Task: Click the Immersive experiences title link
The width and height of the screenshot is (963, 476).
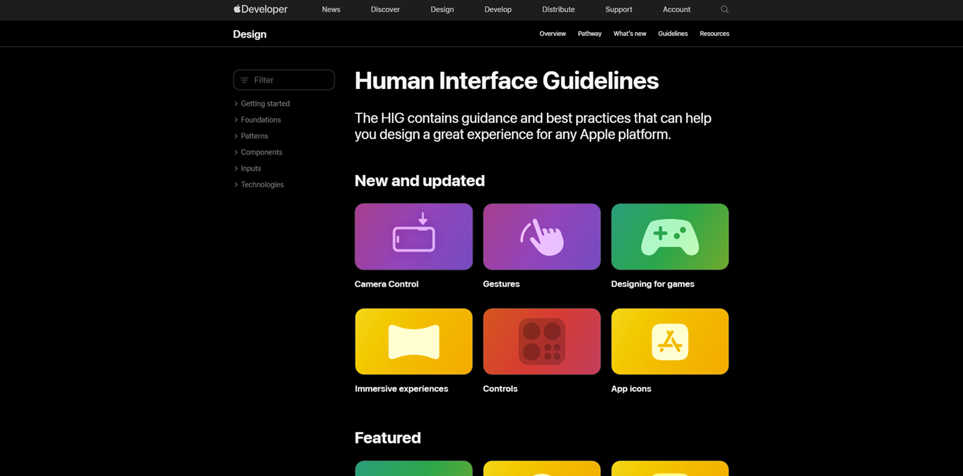Action: pos(401,389)
